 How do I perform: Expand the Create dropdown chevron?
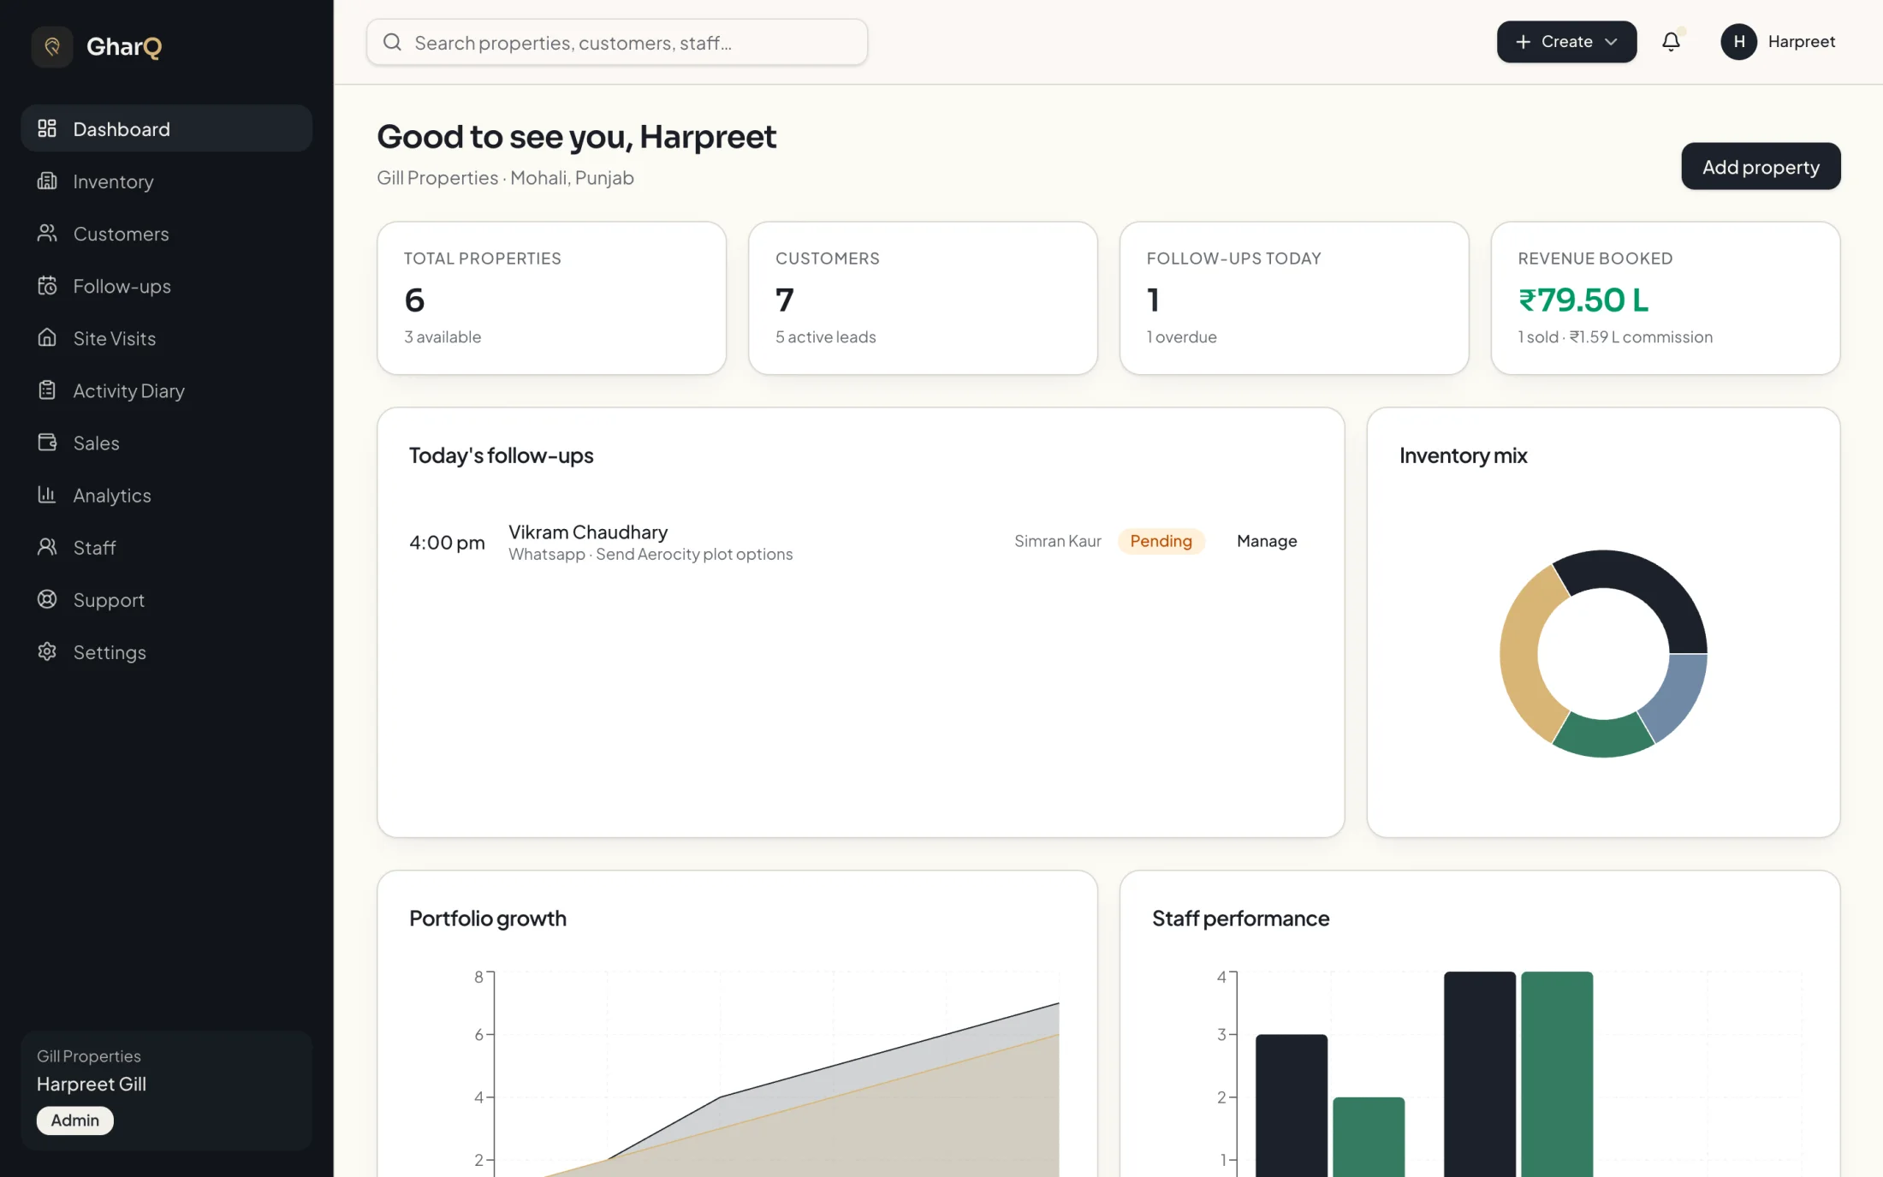pyautogui.click(x=1611, y=41)
